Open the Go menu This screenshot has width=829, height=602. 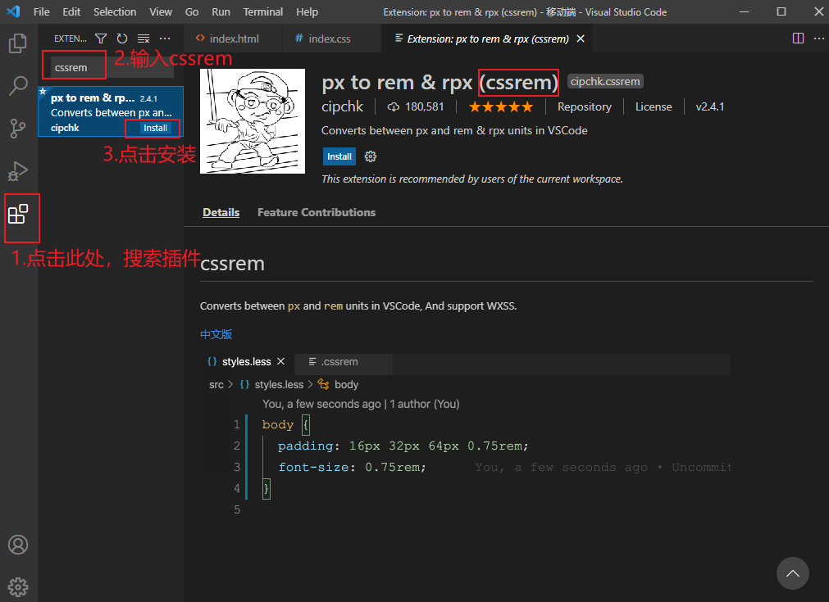[x=192, y=11]
